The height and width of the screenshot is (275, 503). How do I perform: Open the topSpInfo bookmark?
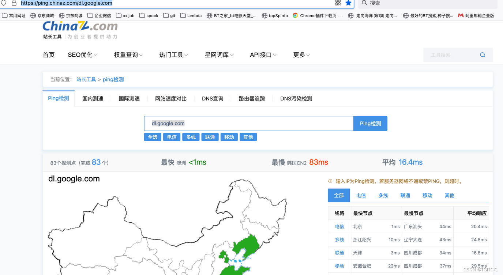[x=275, y=15]
